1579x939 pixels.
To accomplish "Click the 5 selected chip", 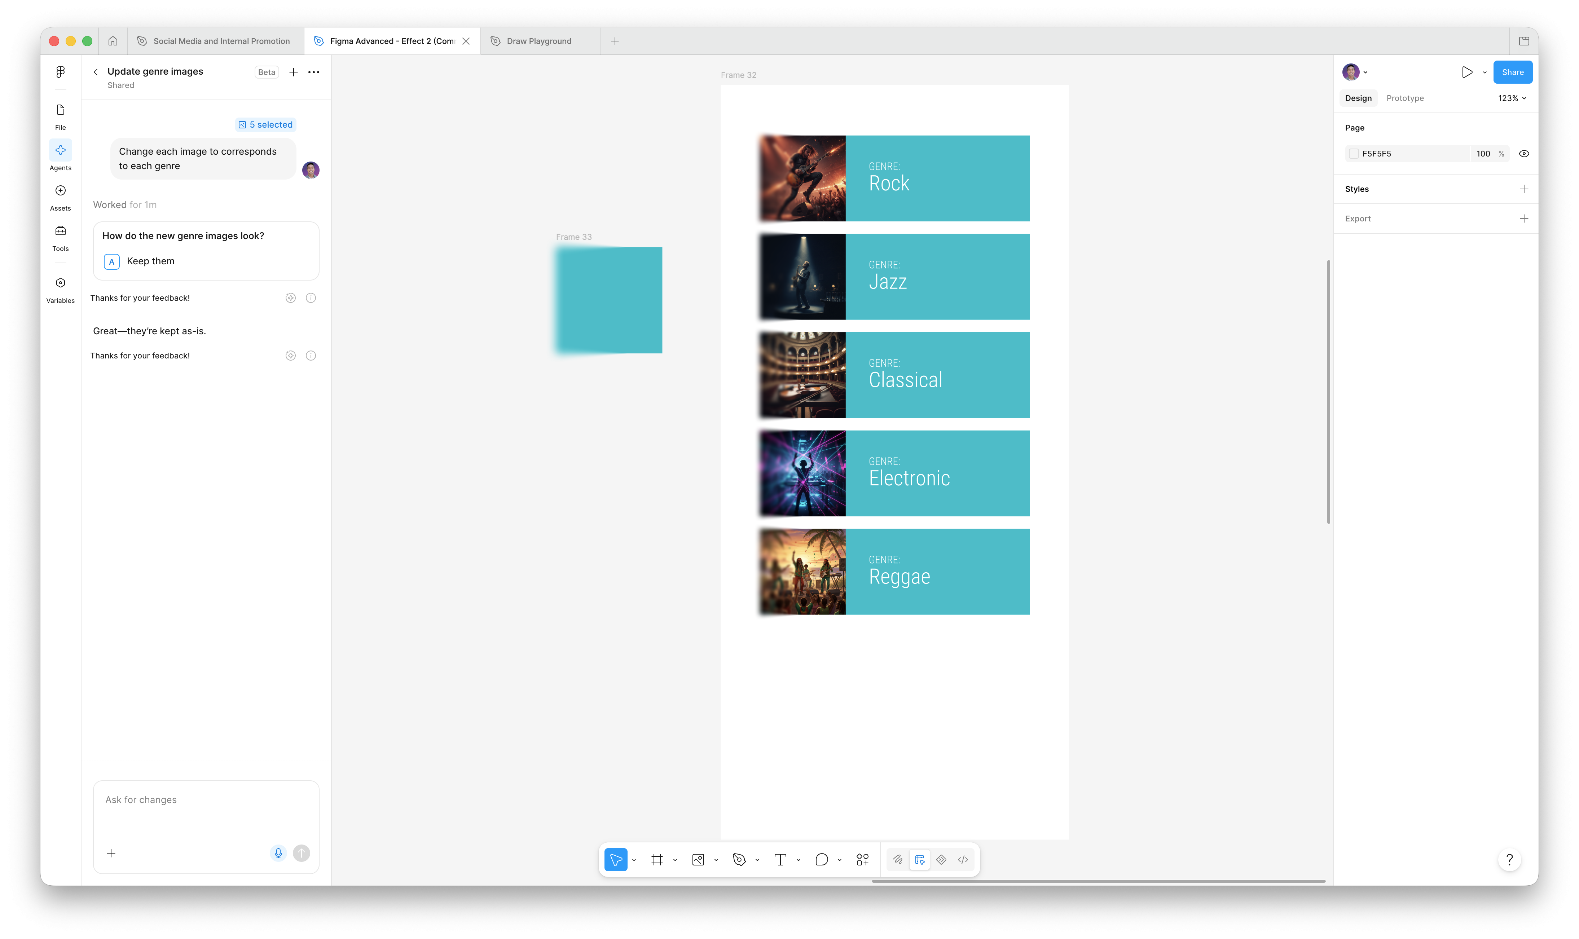I will coord(266,125).
